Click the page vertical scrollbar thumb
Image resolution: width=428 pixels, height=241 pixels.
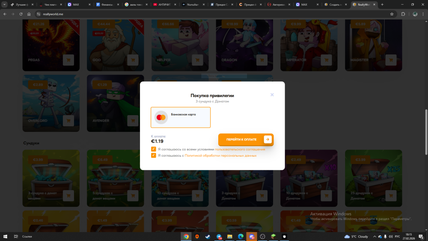pyautogui.click(x=426, y=132)
